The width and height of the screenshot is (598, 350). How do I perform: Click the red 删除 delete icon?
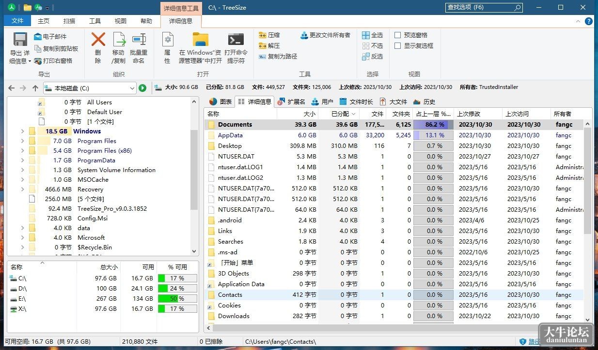(x=98, y=39)
